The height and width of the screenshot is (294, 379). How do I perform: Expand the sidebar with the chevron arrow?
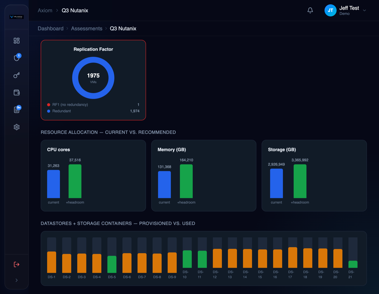(x=17, y=280)
